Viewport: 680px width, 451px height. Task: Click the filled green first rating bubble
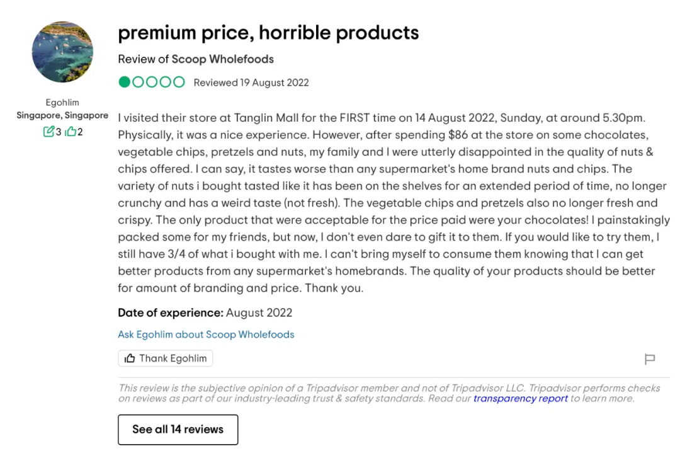click(125, 82)
